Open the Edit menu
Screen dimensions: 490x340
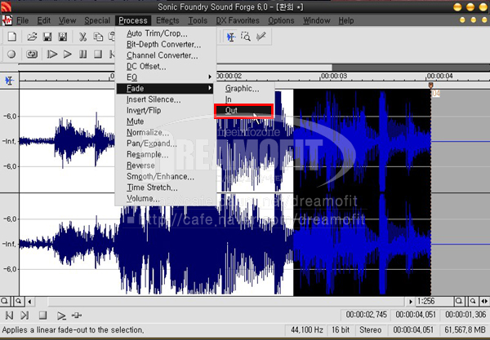click(x=44, y=20)
